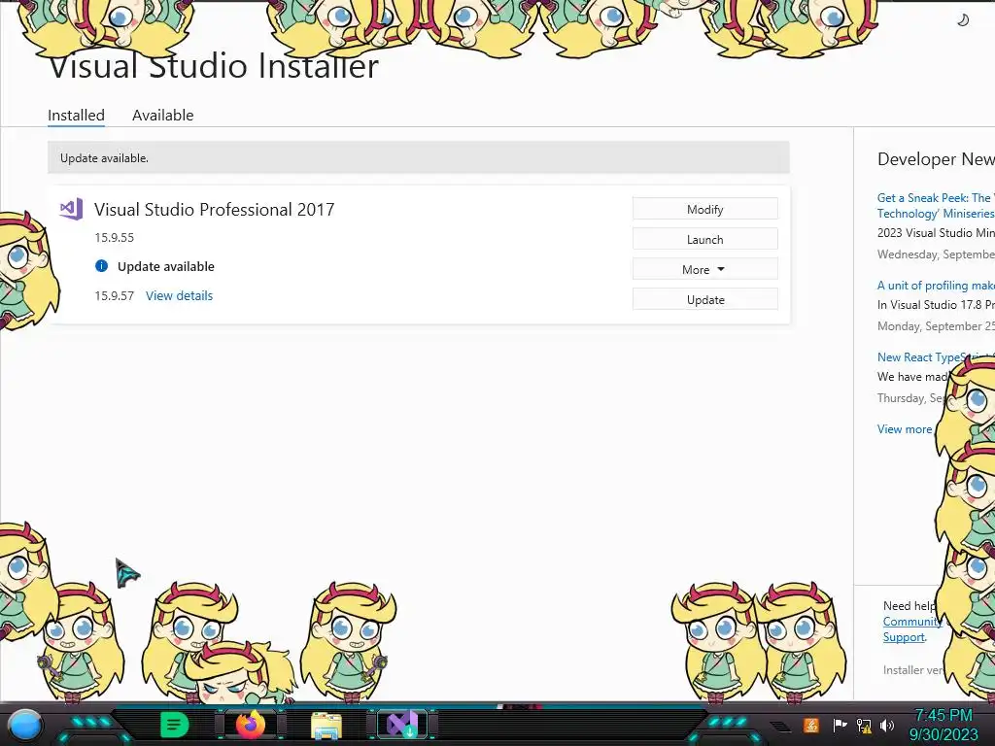
Task: Click the Visual Studio purple logo icon
Action: pos(71,209)
